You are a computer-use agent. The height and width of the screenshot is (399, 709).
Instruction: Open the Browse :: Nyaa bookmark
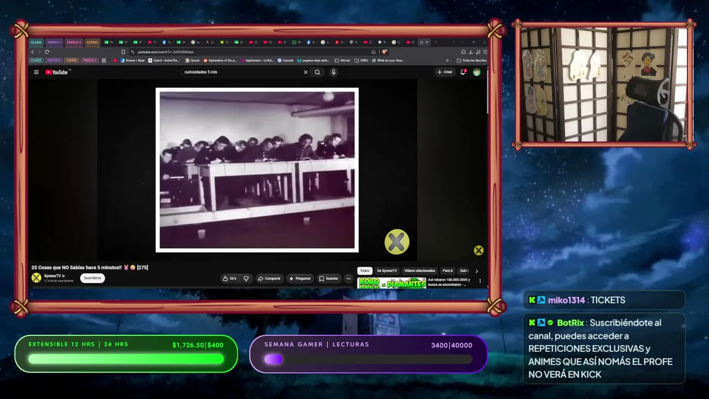(x=132, y=60)
